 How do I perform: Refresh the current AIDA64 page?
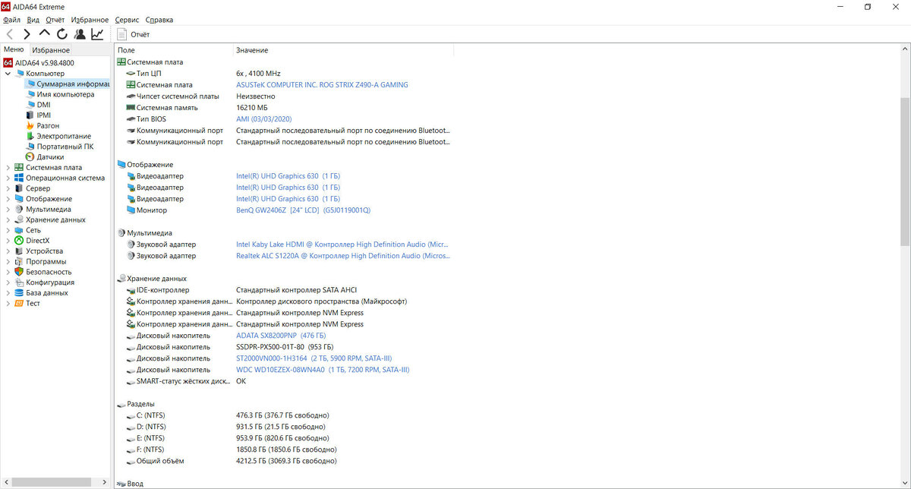click(x=61, y=34)
